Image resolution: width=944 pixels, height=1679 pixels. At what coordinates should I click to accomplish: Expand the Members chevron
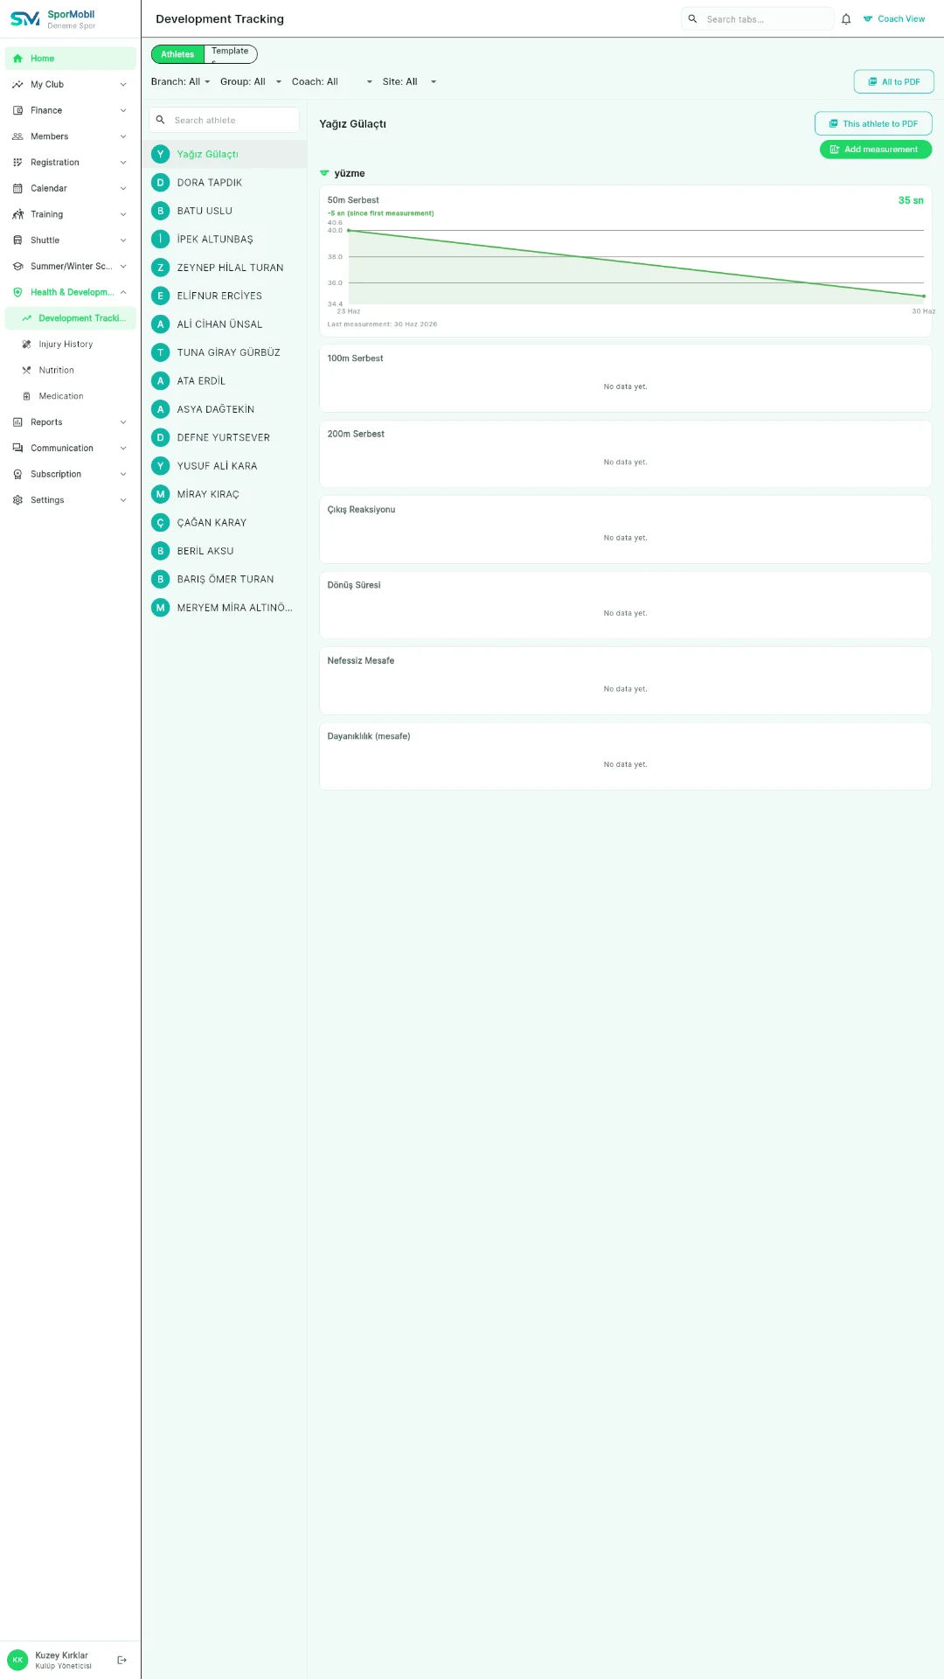[x=123, y=136]
